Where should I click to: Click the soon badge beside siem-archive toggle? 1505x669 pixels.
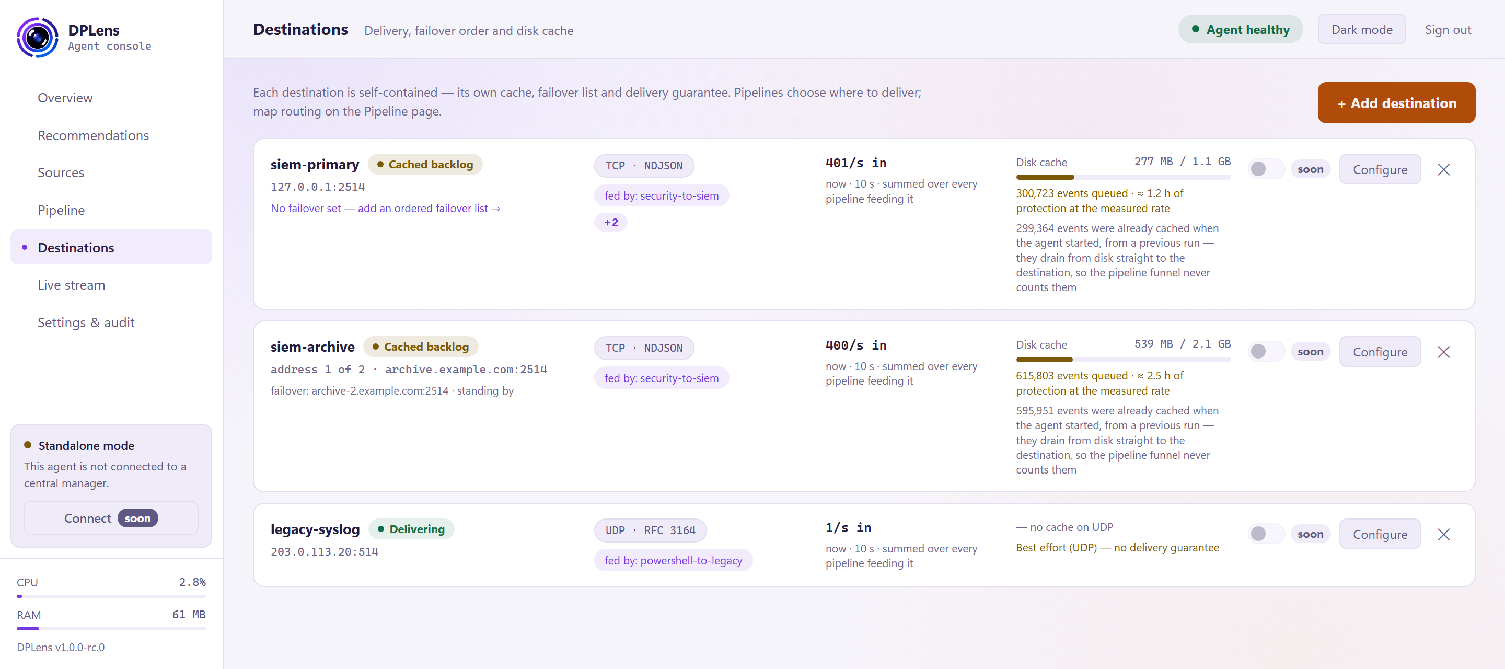coord(1310,352)
